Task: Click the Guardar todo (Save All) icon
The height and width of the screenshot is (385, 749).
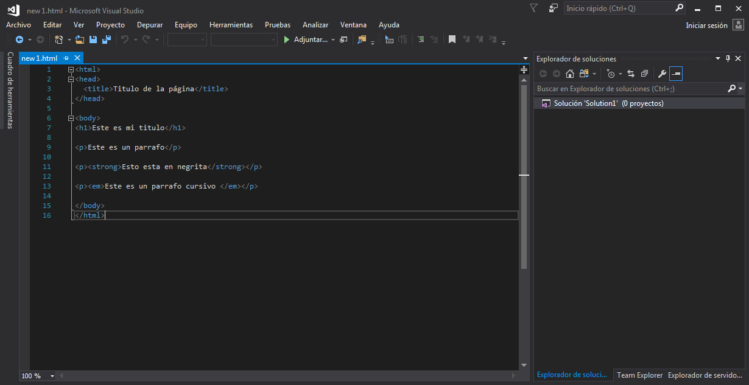Action: coord(106,39)
